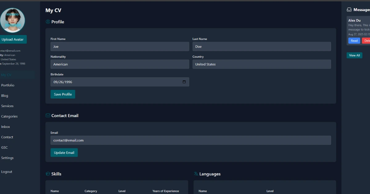Save the profile with Save Profile
Image resolution: width=370 pixels, height=194 pixels.
coord(63,94)
